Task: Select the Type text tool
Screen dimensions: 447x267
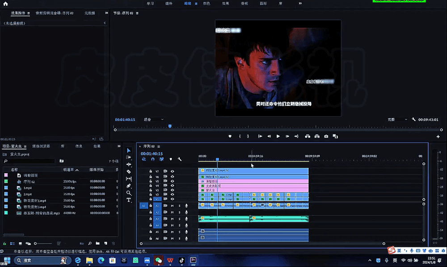Action: tap(129, 200)
